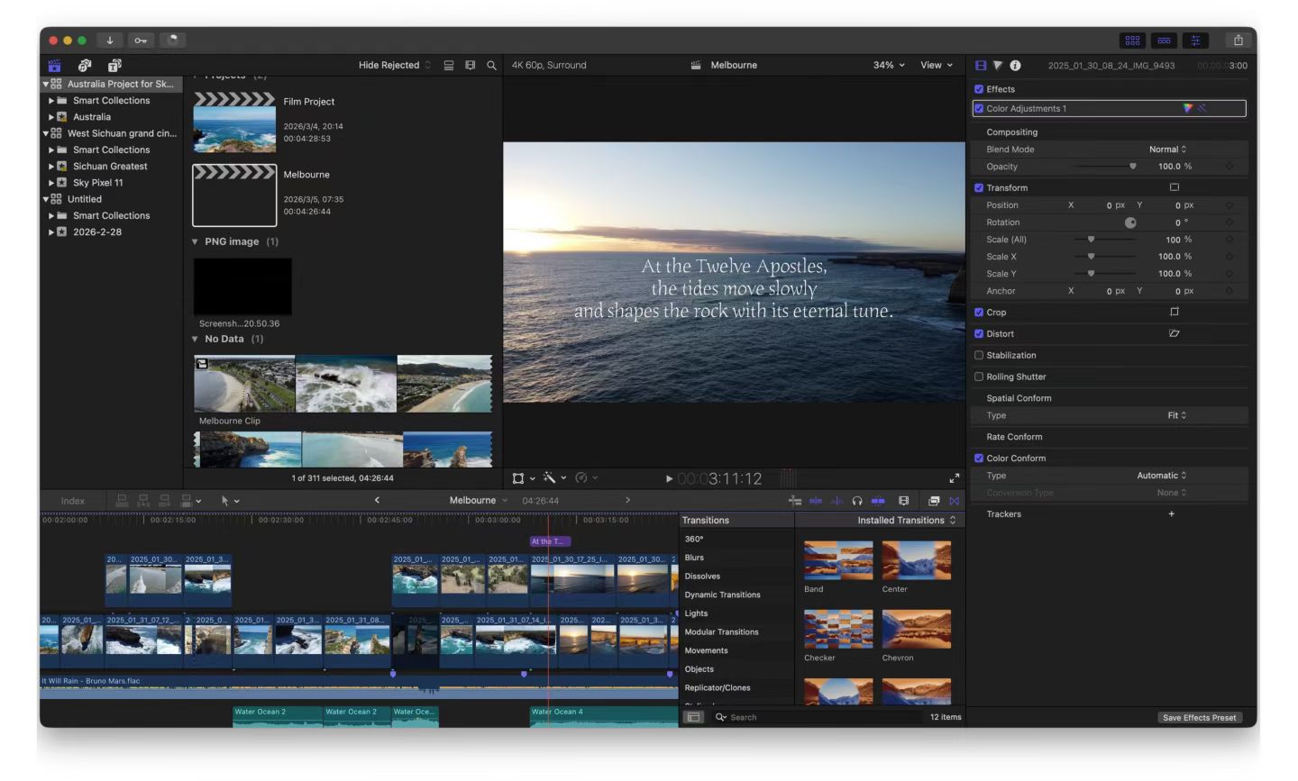This screenshot has width=1298, height=781.
Task: Open the Import Media arrow button
Action: pos(109,40)
